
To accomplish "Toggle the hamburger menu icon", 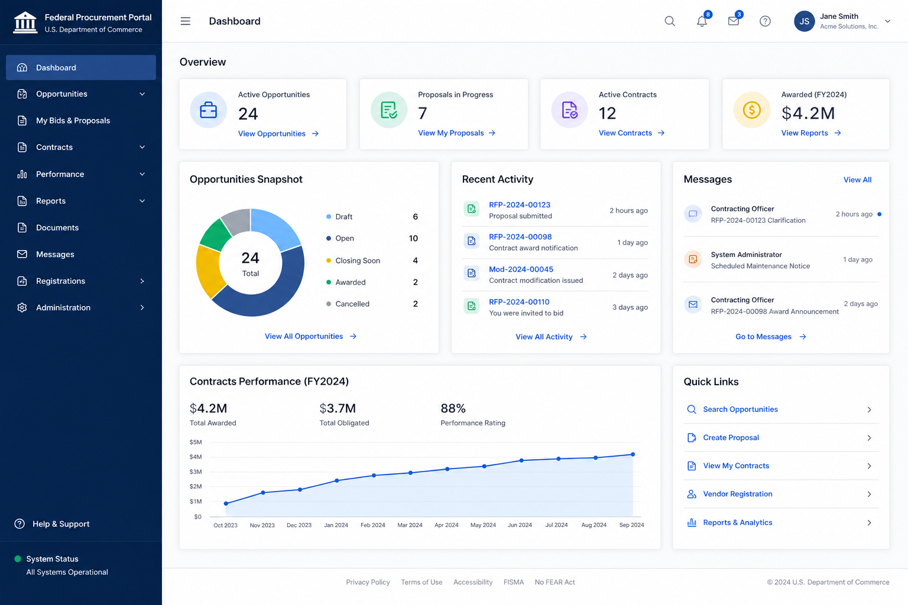I will click(x=186, y=21).
